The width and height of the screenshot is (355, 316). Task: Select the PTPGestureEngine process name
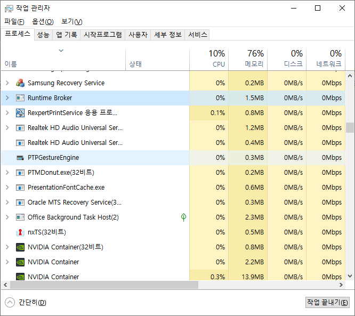[53, 158]
